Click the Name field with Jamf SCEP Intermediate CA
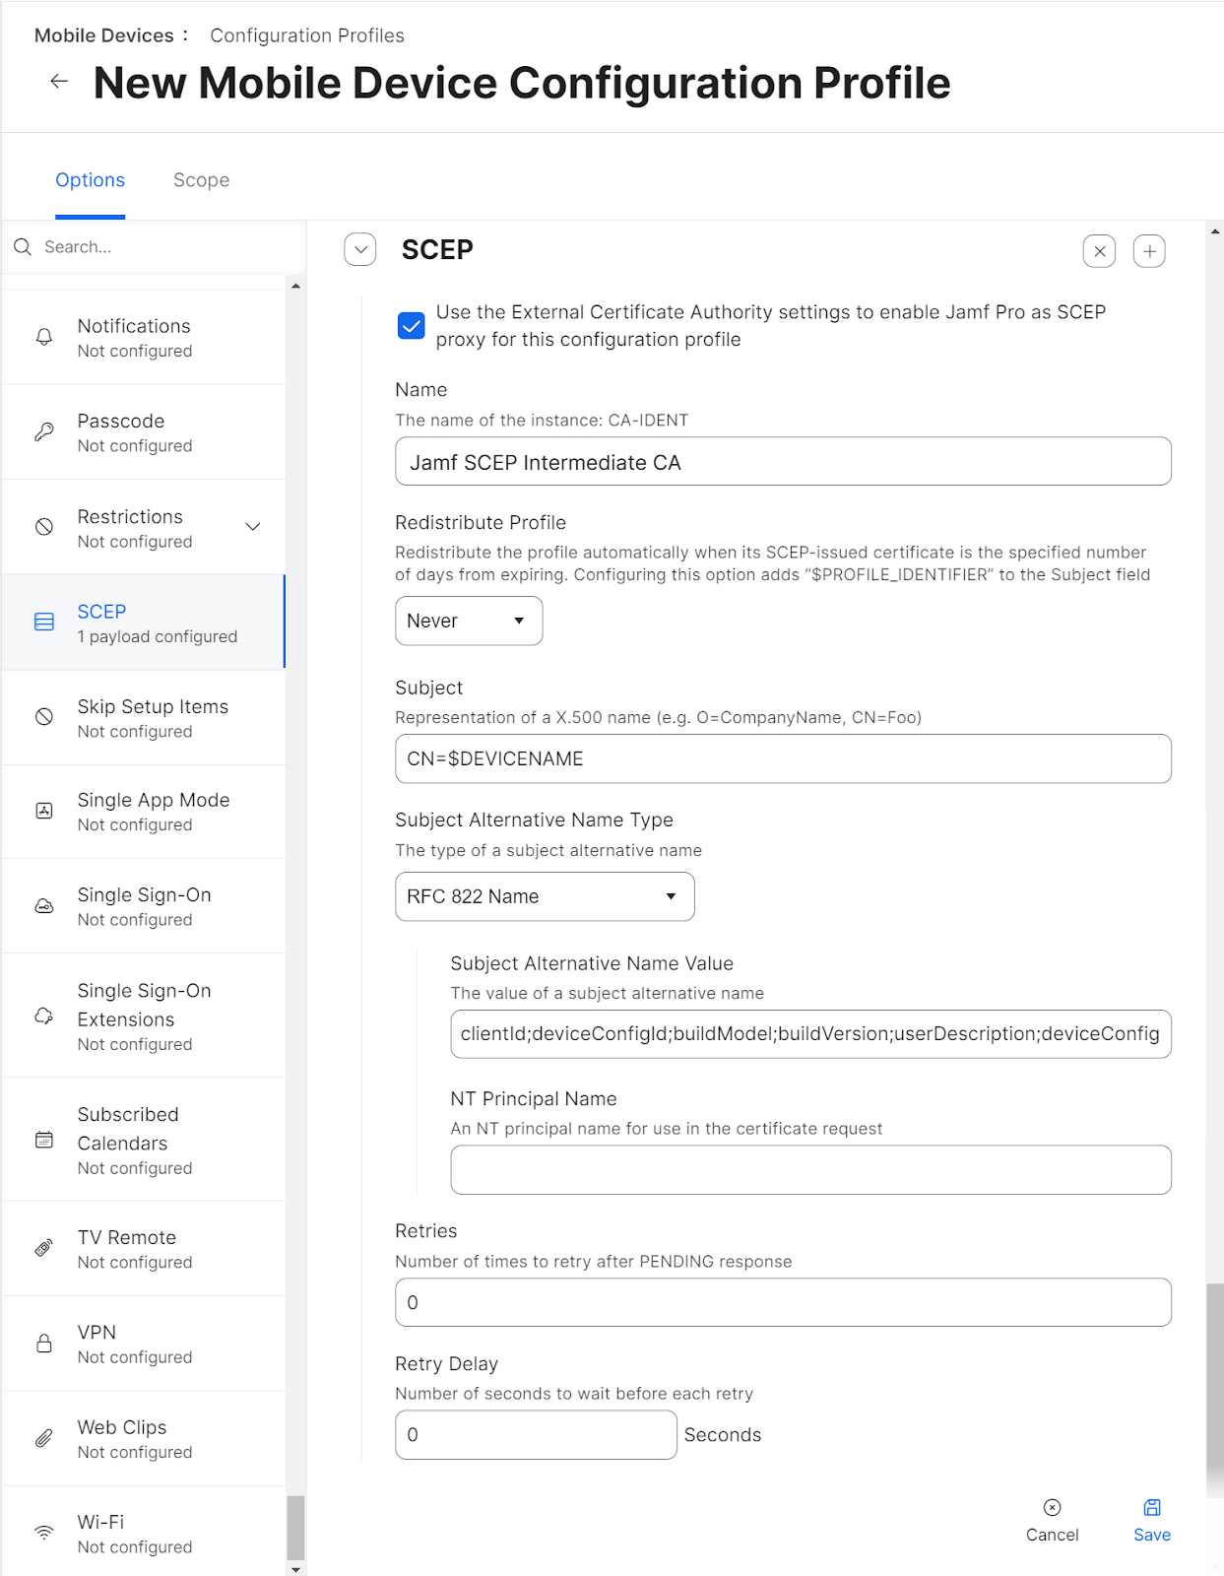The width and height of the screenshot is (1224, 1576). point(783,461)
